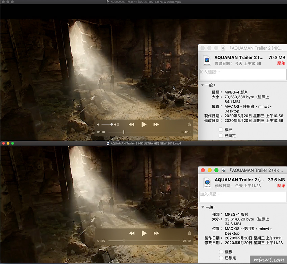Click the tags field in the 33.6 MB info window
Image resolution: width=287 pixels, height=264 pixels.
[x=243, y=196]
